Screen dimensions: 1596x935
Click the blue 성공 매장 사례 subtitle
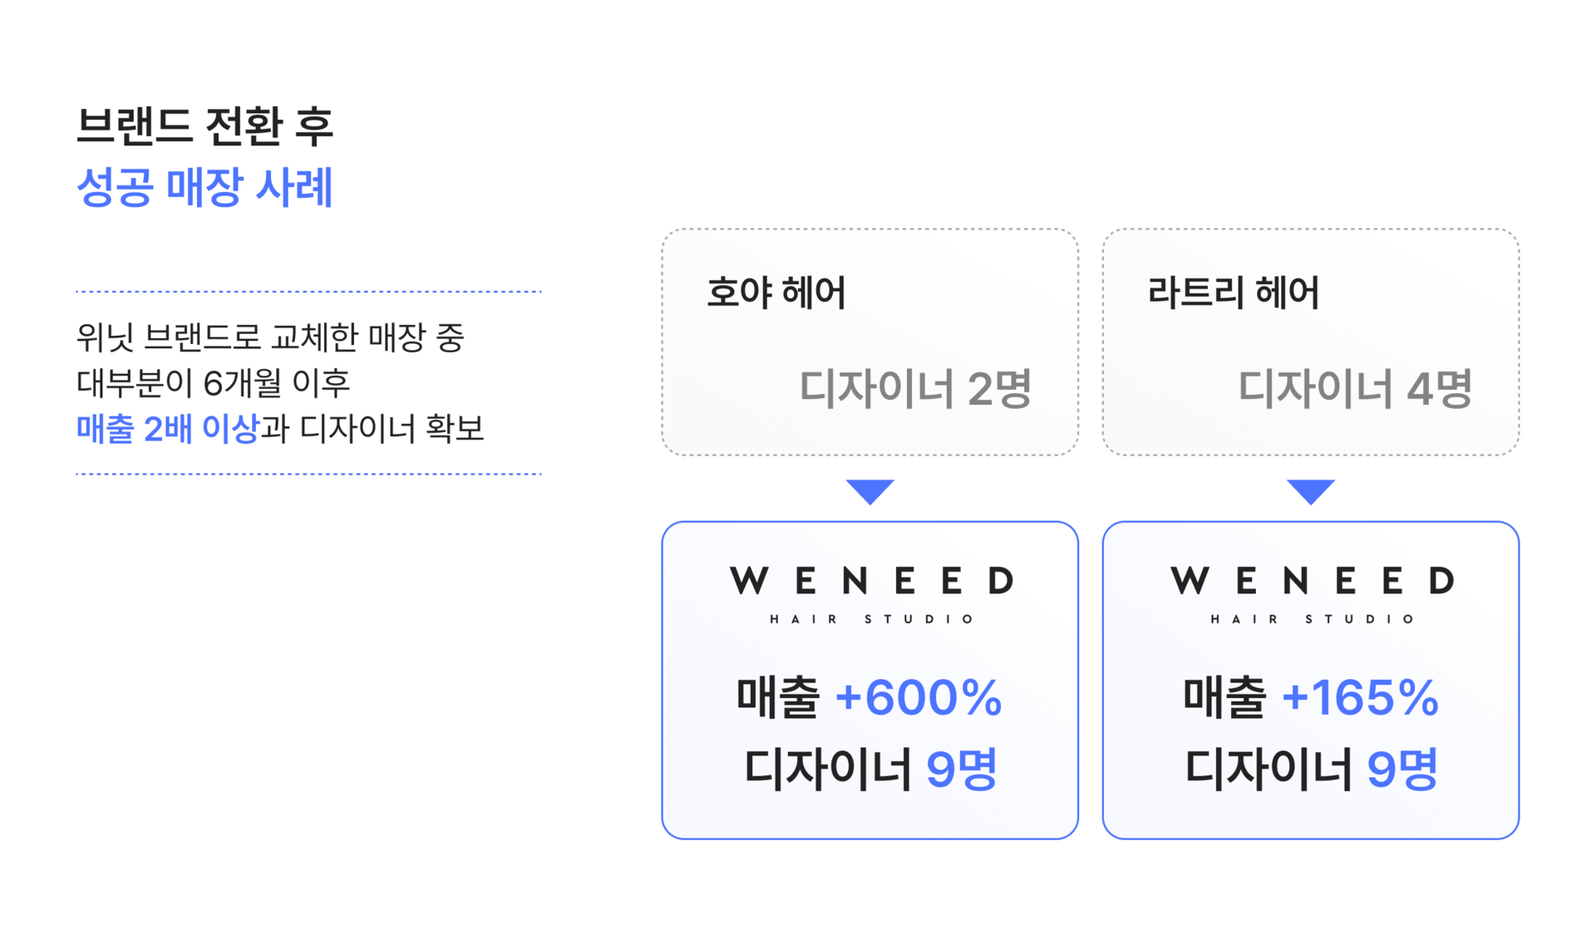click(x=204, y=187)
